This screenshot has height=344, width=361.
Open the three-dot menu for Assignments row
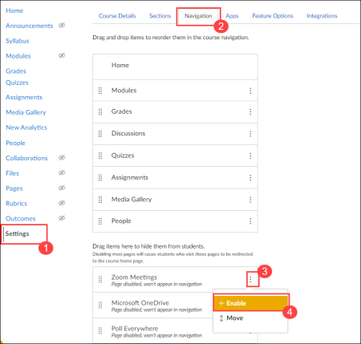[x=250, y=178]
